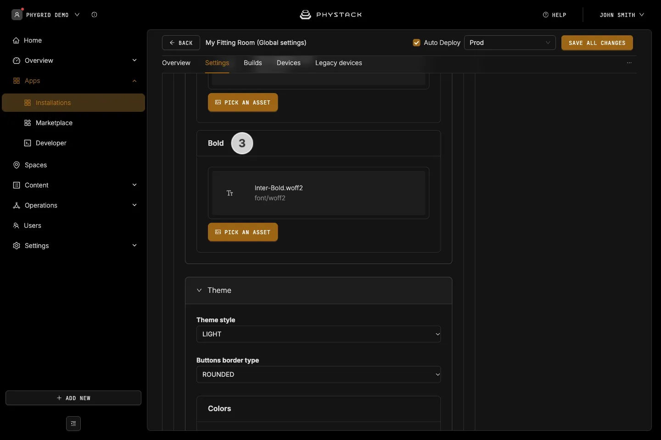Click the Phystack logo
Image resolution: width=661 pixels, height=440 pixels.
[x=330, y=15]
